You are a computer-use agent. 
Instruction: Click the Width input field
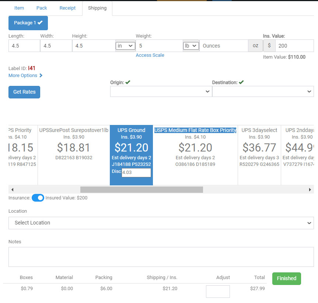point(56,46)
